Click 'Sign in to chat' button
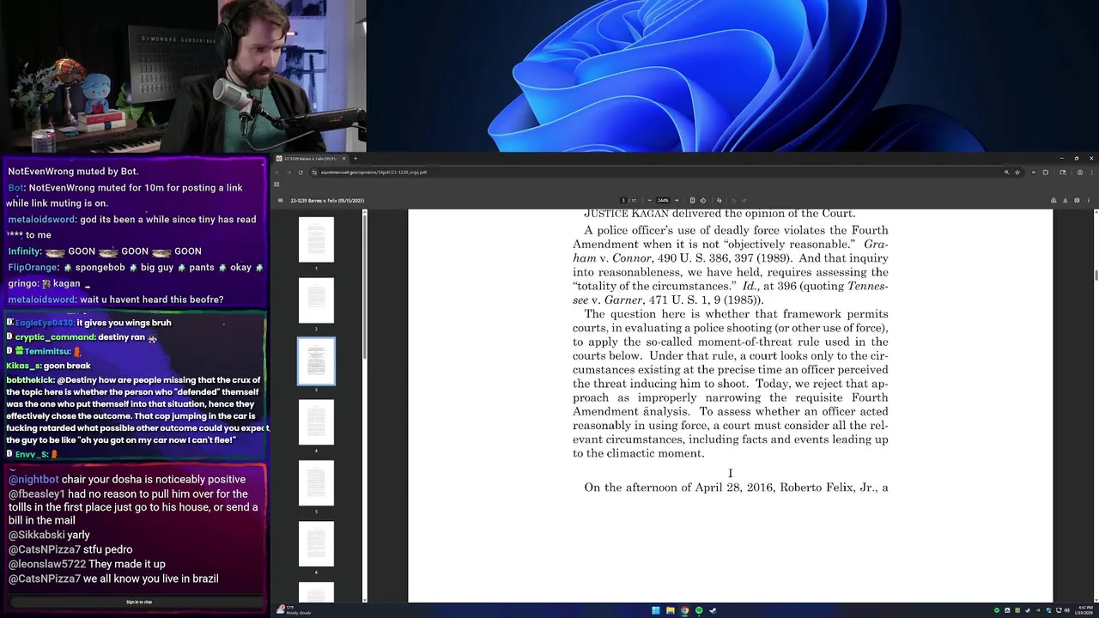This screenshot has height=618, width=1099. click(139, 602)
